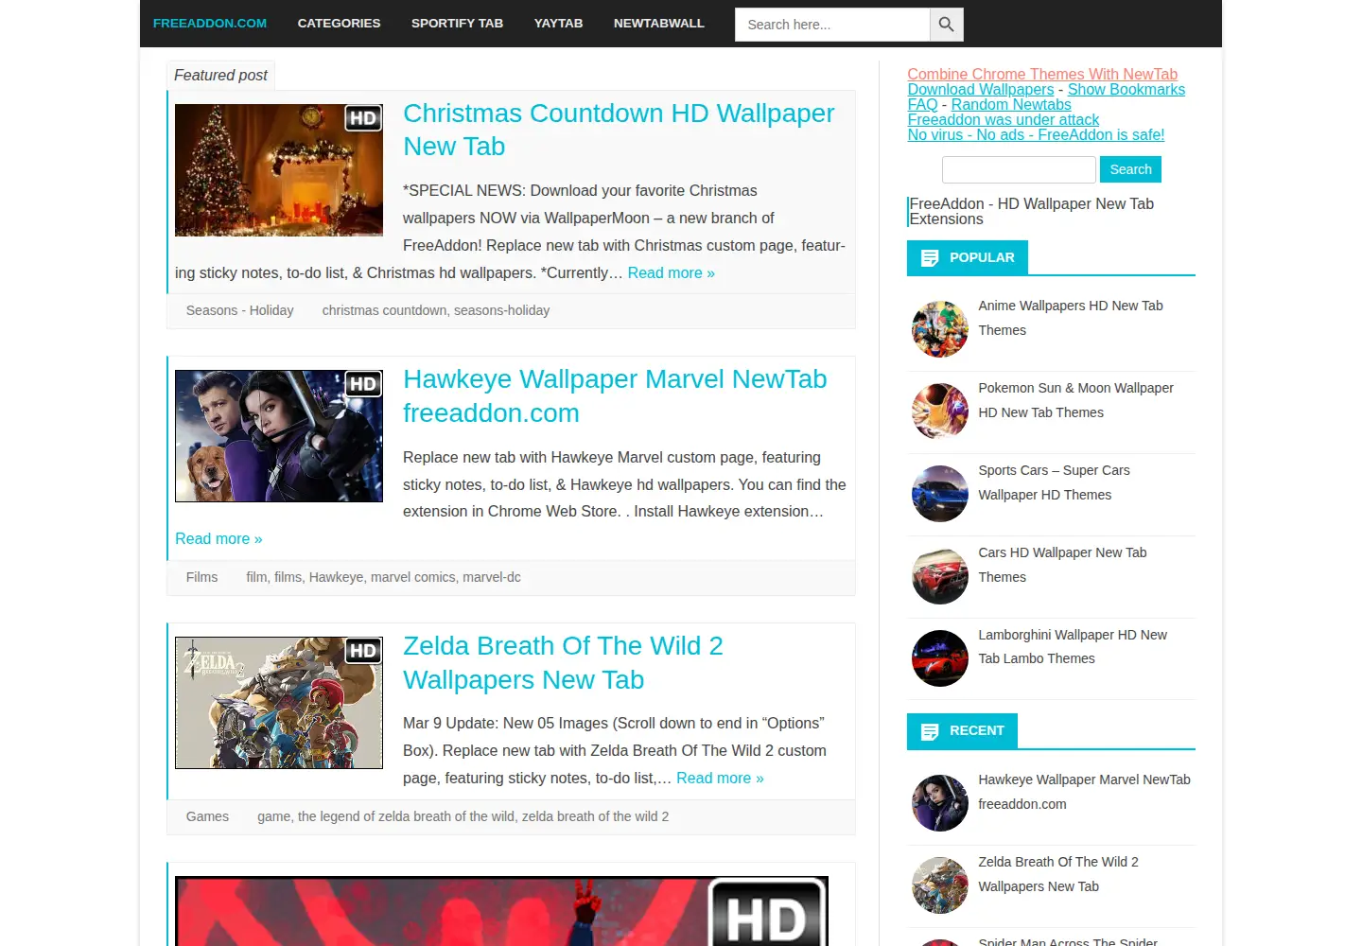Open the Hawkeye round thumbnail under Recent
1362x946 pixels.
tap(940, 803)
